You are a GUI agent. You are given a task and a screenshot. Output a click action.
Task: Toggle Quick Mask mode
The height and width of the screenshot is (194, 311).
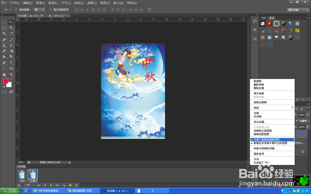coord(4,92)
